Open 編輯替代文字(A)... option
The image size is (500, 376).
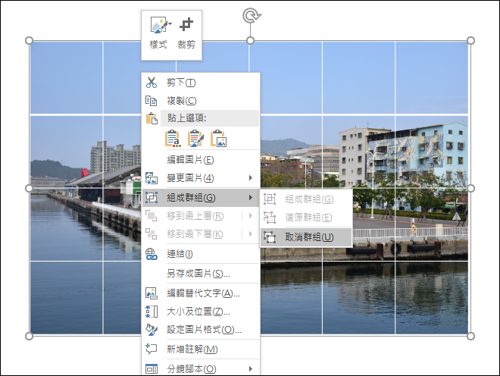(x=201, y=293)
